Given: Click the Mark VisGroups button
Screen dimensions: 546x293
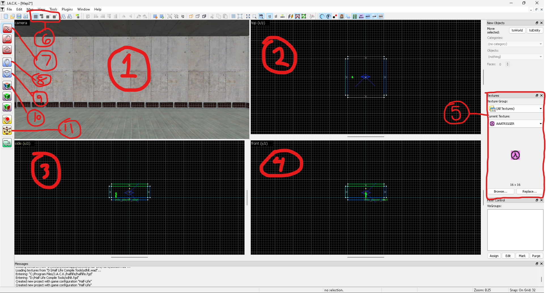Looking at the screenshot, I should 522,256.
